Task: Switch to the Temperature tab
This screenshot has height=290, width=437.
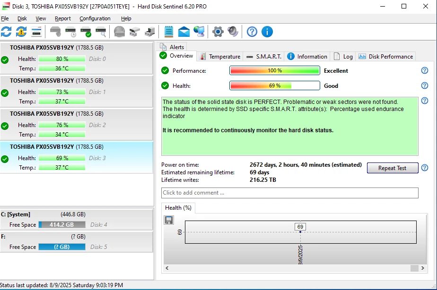Action: pyautogui.click(x=219, y=56)
